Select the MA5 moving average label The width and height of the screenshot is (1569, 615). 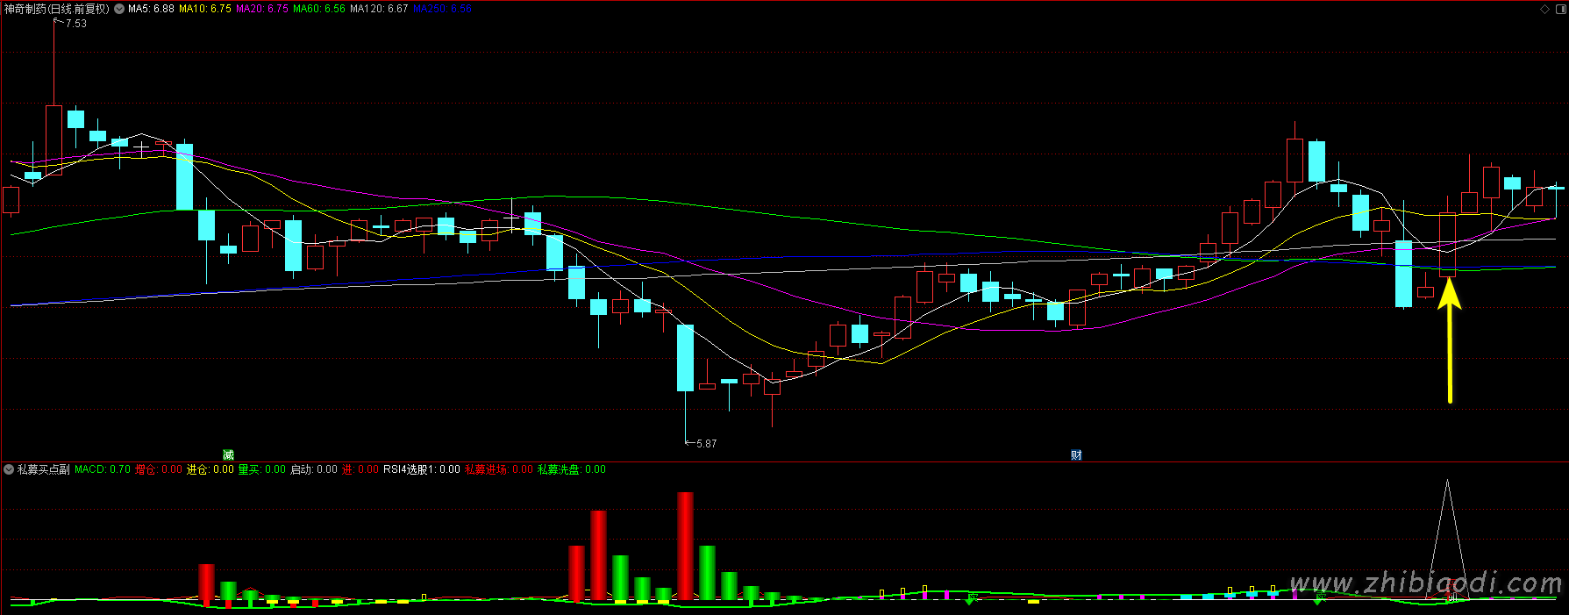pos(151,9)
